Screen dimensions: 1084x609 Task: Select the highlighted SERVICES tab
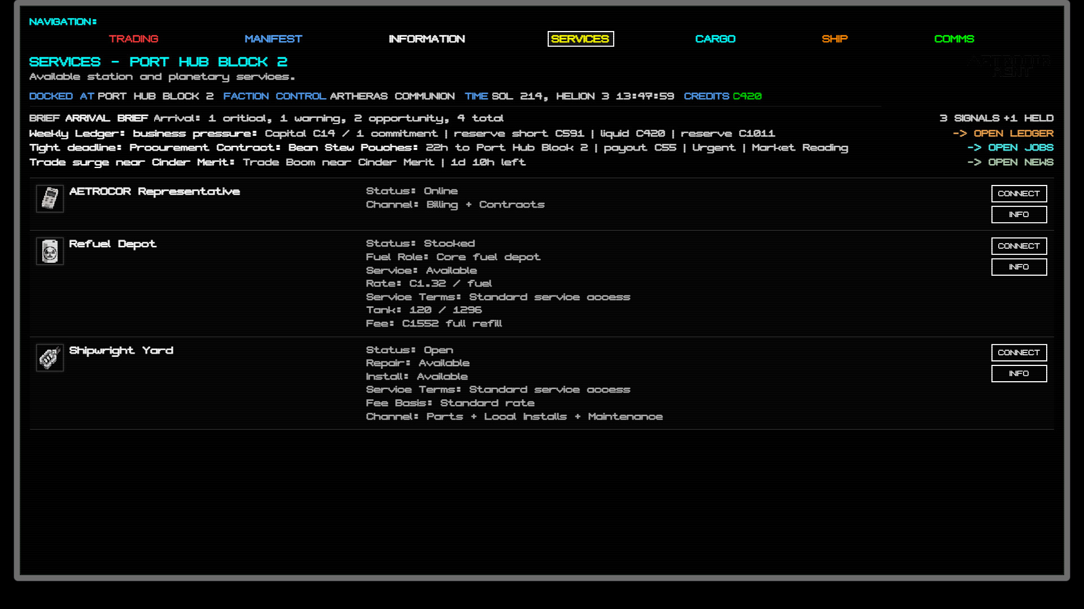580,39
